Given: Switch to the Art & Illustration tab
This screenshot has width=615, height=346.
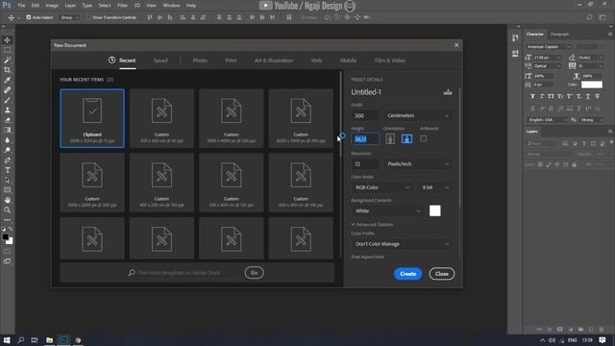Looking at the screenshot, I should click(x=274, y=61).
